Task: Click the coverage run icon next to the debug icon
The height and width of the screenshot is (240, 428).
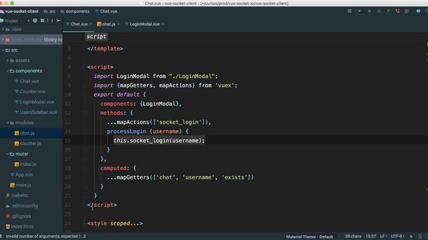Action: pos(388,11)
